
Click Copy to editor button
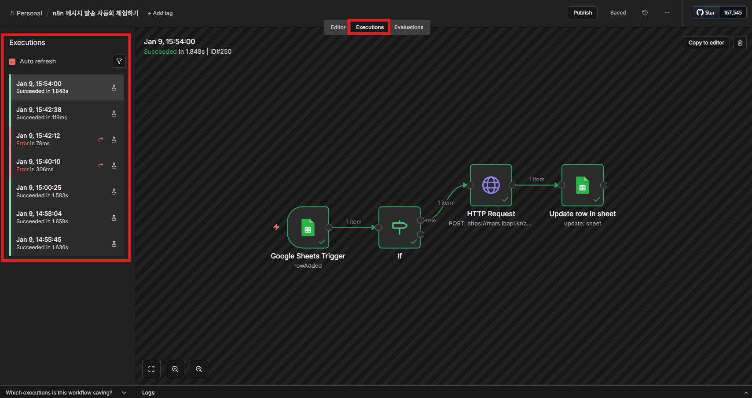[706, 43]
